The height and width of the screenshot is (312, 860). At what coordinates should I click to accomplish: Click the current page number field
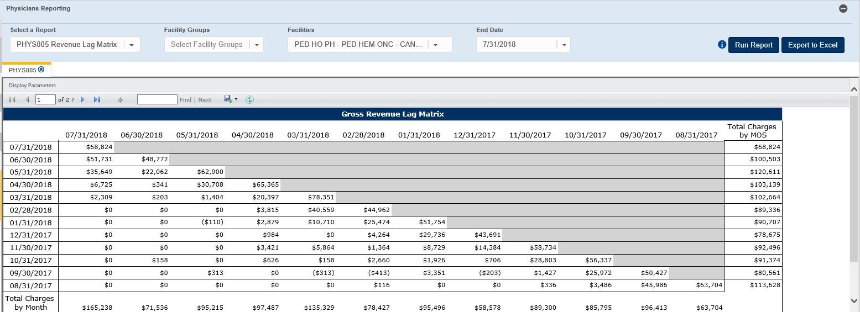45,99
